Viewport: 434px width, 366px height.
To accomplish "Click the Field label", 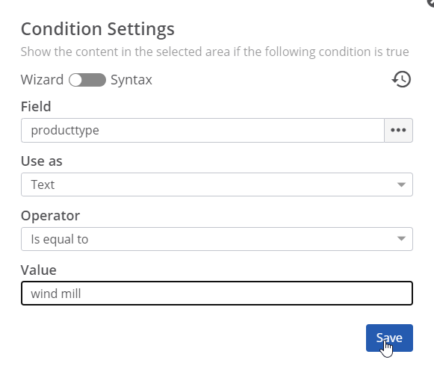I will [36, 106].
